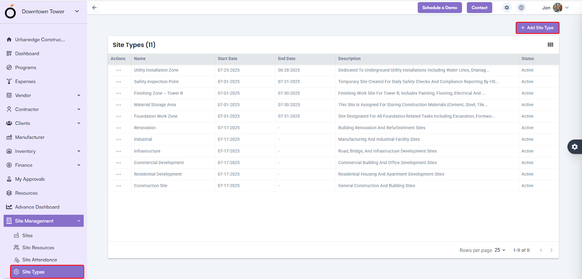Image resolution: width=582 pixels, height=279 pixels.
Task: Change rows per page dropdown
Action: click(500, 250)
